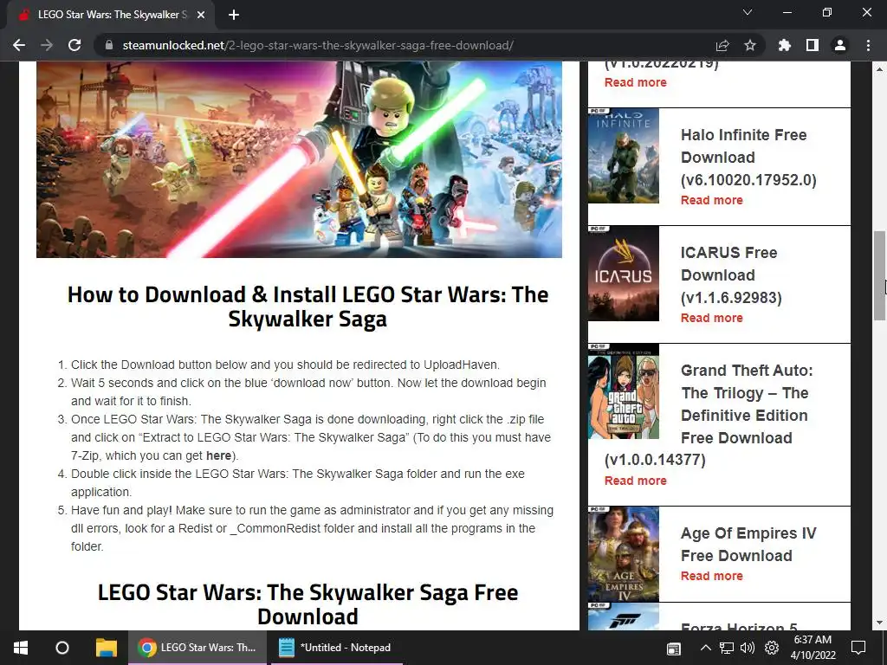887x665 pixels.
Task: Open File Explorer from the taskbar
Action: pyautogui.click(x=106, y=648)
